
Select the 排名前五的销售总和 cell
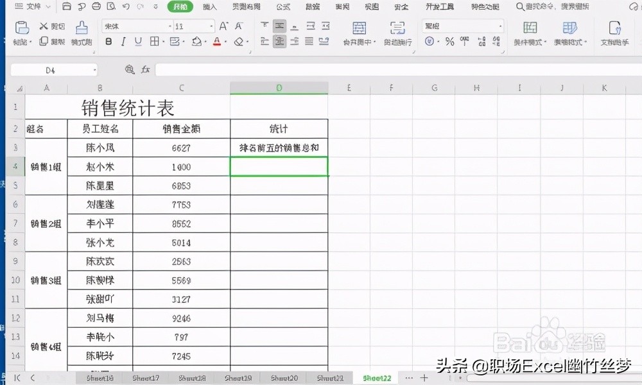[x=279, y=148]
